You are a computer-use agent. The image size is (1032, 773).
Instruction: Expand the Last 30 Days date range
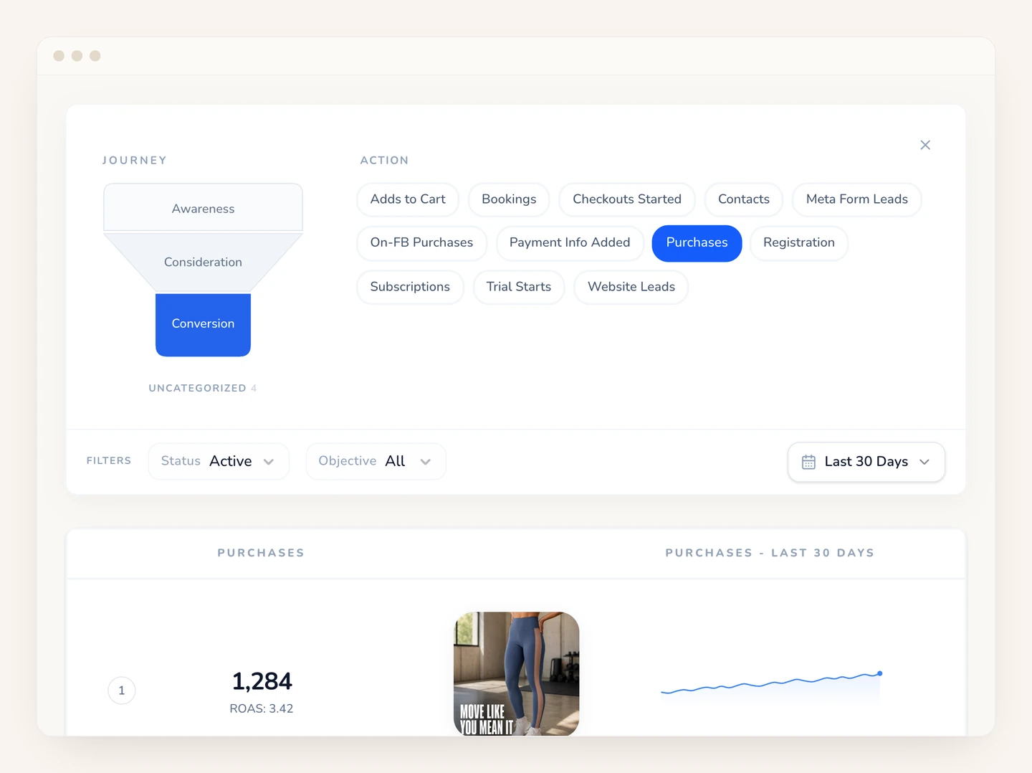(x=866, y=462)
